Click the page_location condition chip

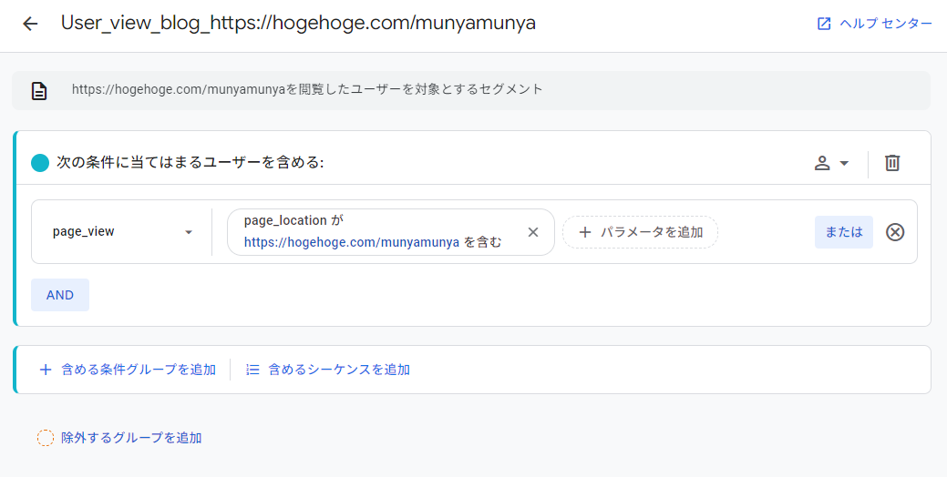coord(390,232)
